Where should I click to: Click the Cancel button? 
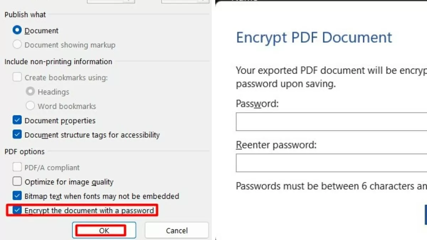point(176,230)
